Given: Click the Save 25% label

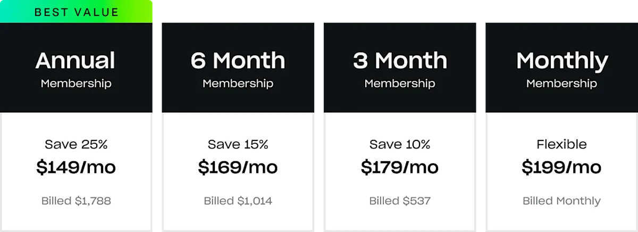Looking at the screenshot, I should point(76,144).
